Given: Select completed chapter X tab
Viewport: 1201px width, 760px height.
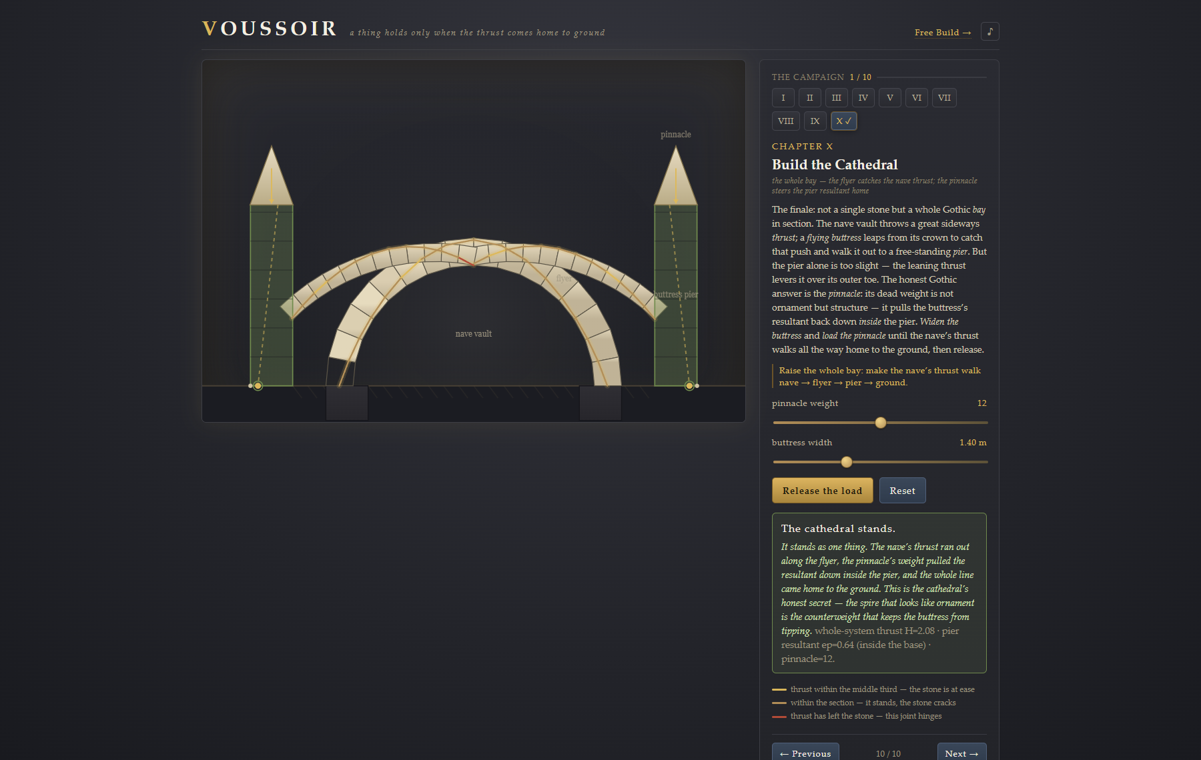Looking at the screenshot, I should point(844,121).
